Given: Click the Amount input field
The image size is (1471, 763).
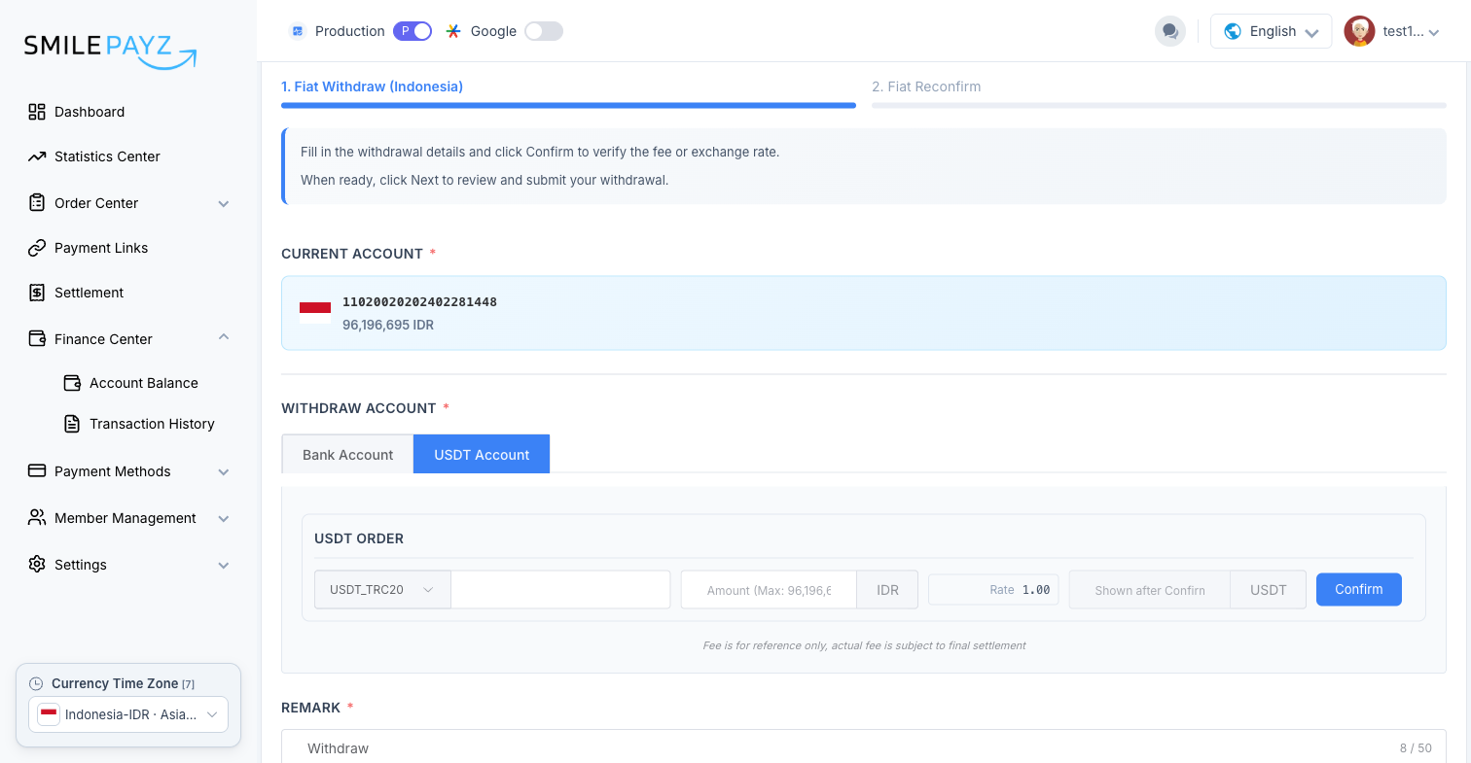Looking at the screenshot, I should pyautogui.click(x=769, y=590).
